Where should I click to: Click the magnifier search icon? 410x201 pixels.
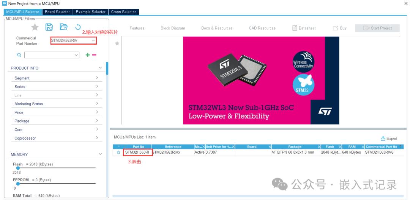pos(19,55)
